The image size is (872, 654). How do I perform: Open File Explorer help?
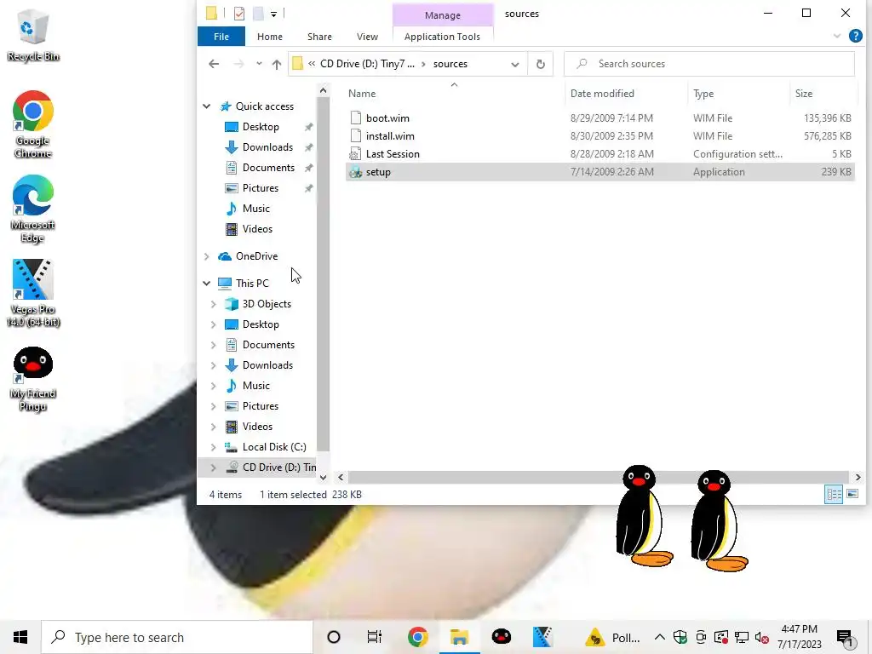click(855, 36)
